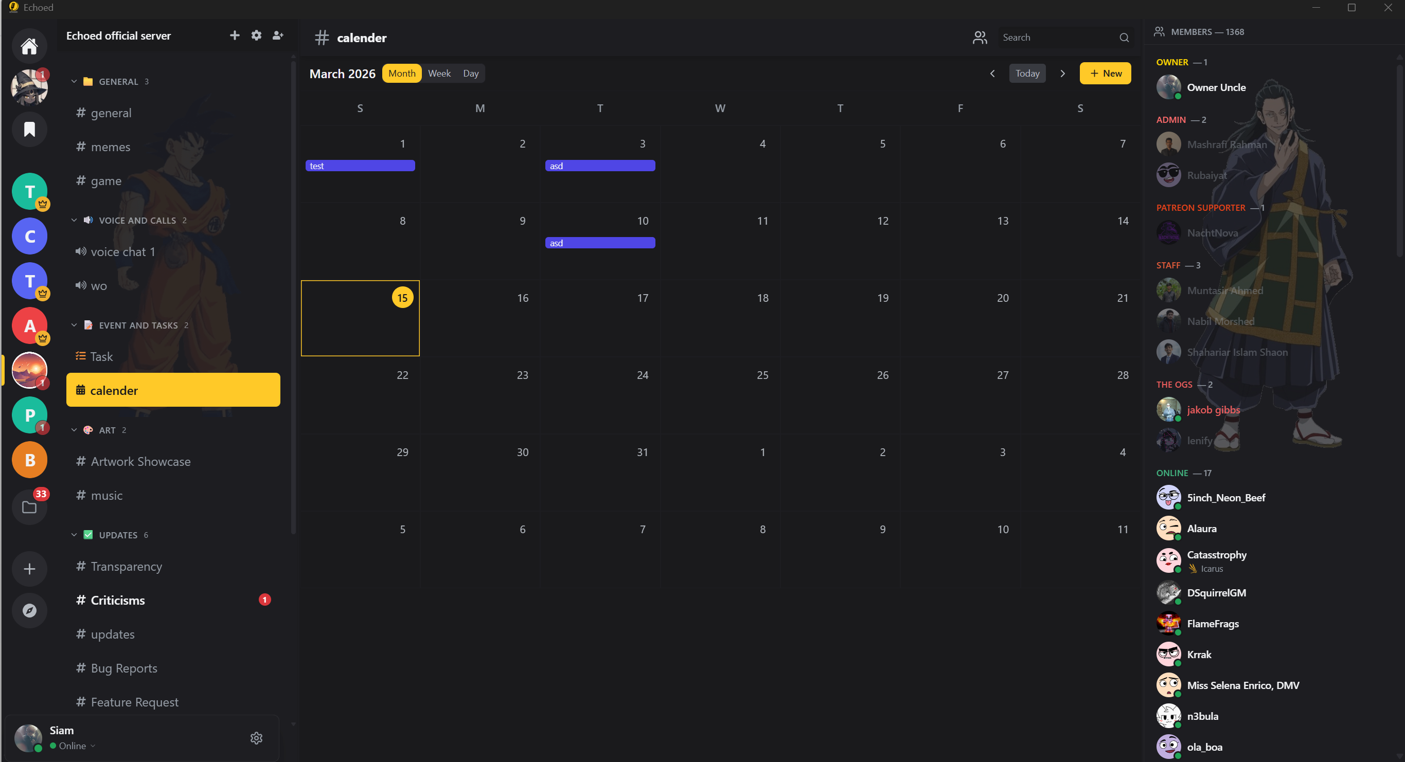
Task: Collapse the VOICE AND CALLS category
Action: [x=74, y=220]
